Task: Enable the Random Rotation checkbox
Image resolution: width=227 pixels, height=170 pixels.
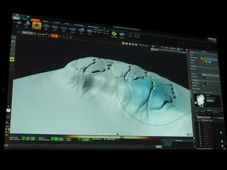Action: (203, 89)
